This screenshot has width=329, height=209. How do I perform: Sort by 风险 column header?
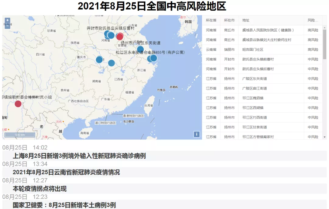coord(313,20)
